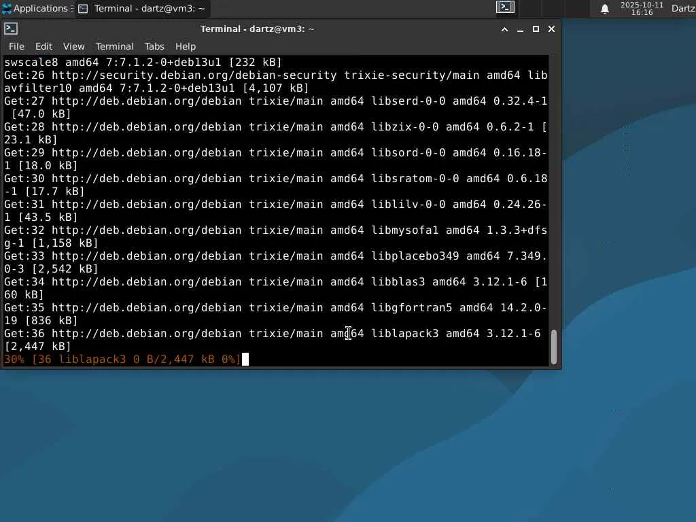Open the Applications menu in top panel
Viewport: 696px width, 522px height.
[37, 8]
